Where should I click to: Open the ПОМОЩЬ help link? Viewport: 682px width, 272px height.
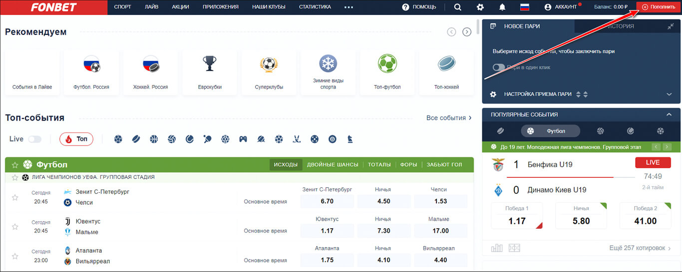point(419,7)
